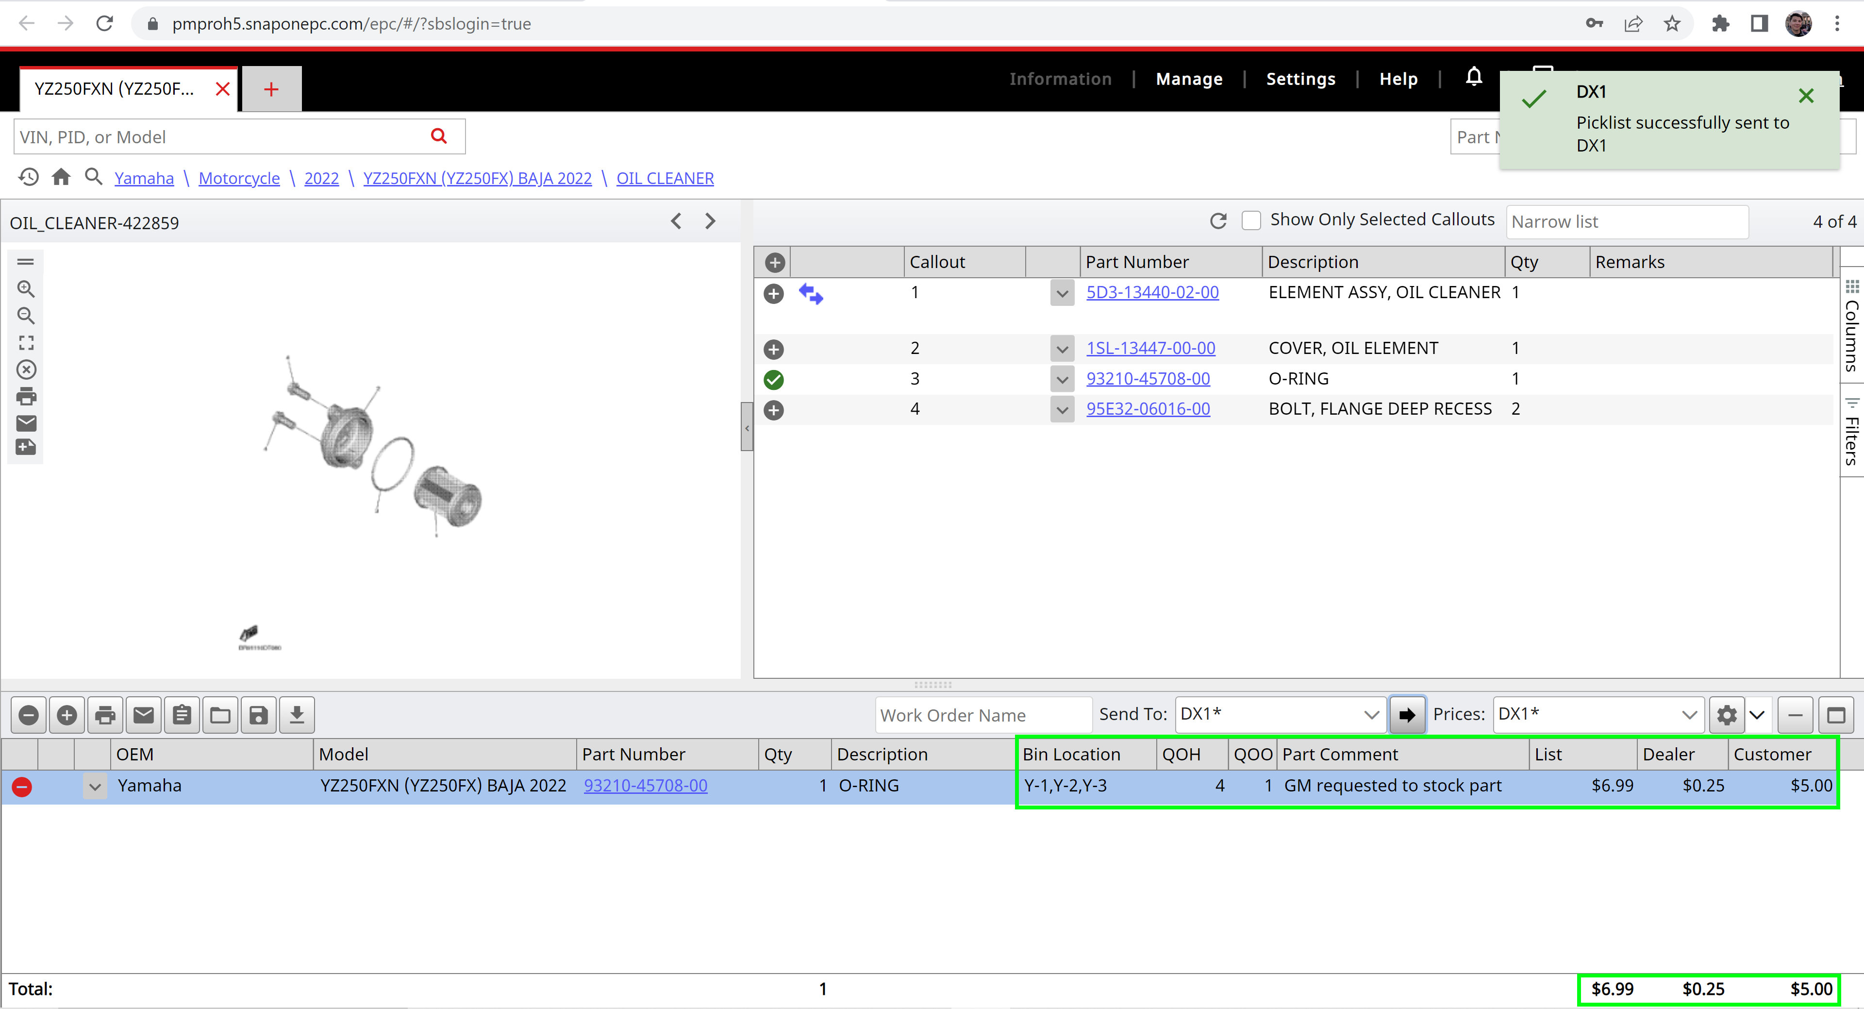Expand options for COVER, OIL ELEMENT row

[x=1062, y=349]
